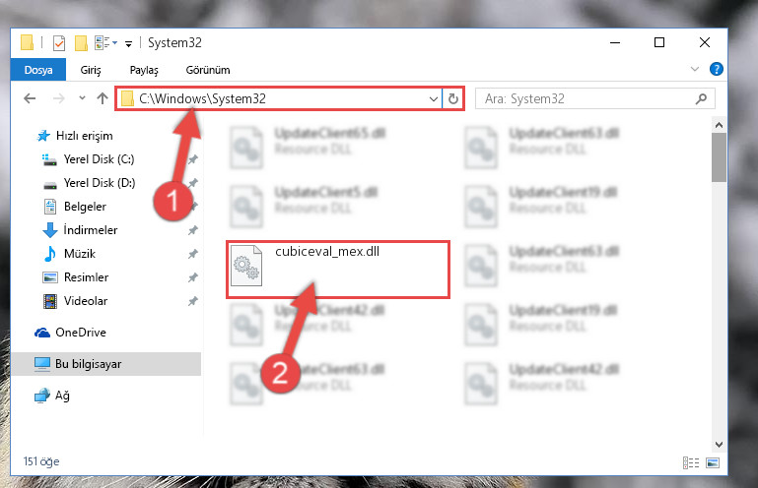The image size is (758, 488).
Task: Switch to large icons view layout
Action: point(713,462)
